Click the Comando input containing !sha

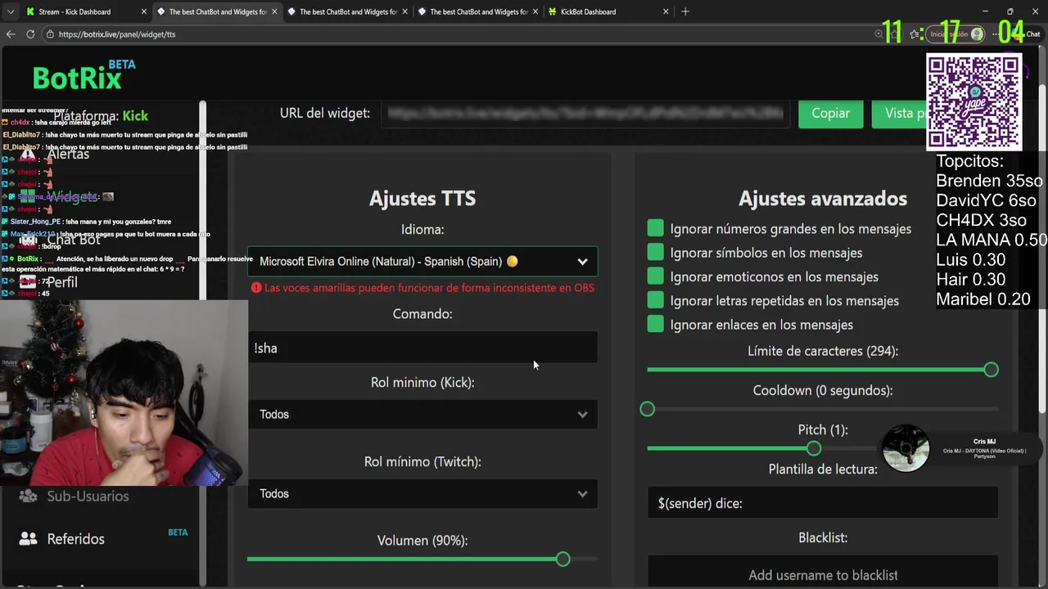click(422, 348)
